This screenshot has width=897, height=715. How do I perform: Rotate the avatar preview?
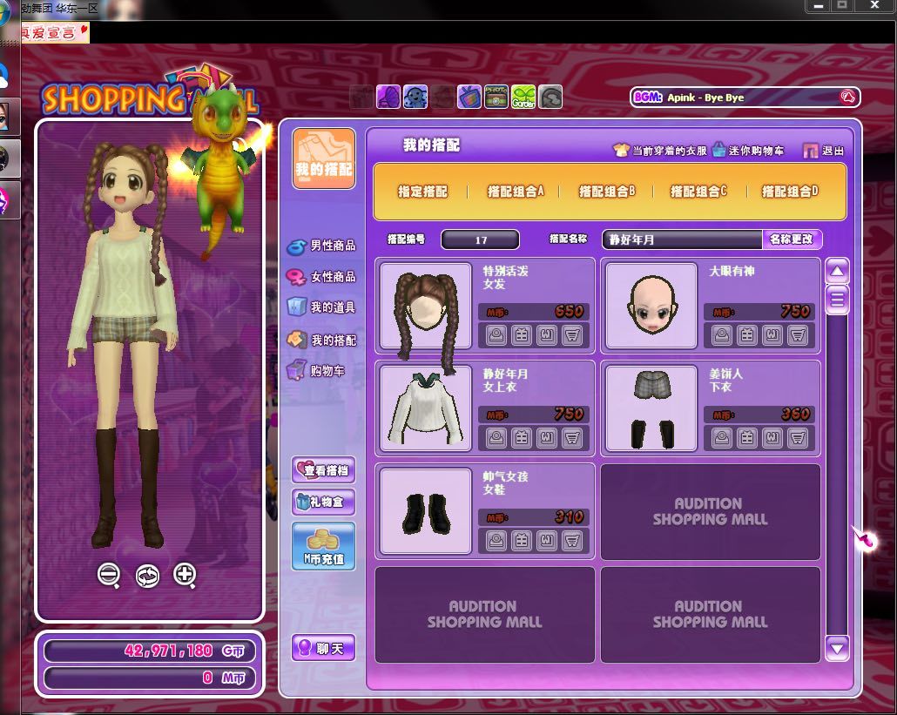(147, 576)
